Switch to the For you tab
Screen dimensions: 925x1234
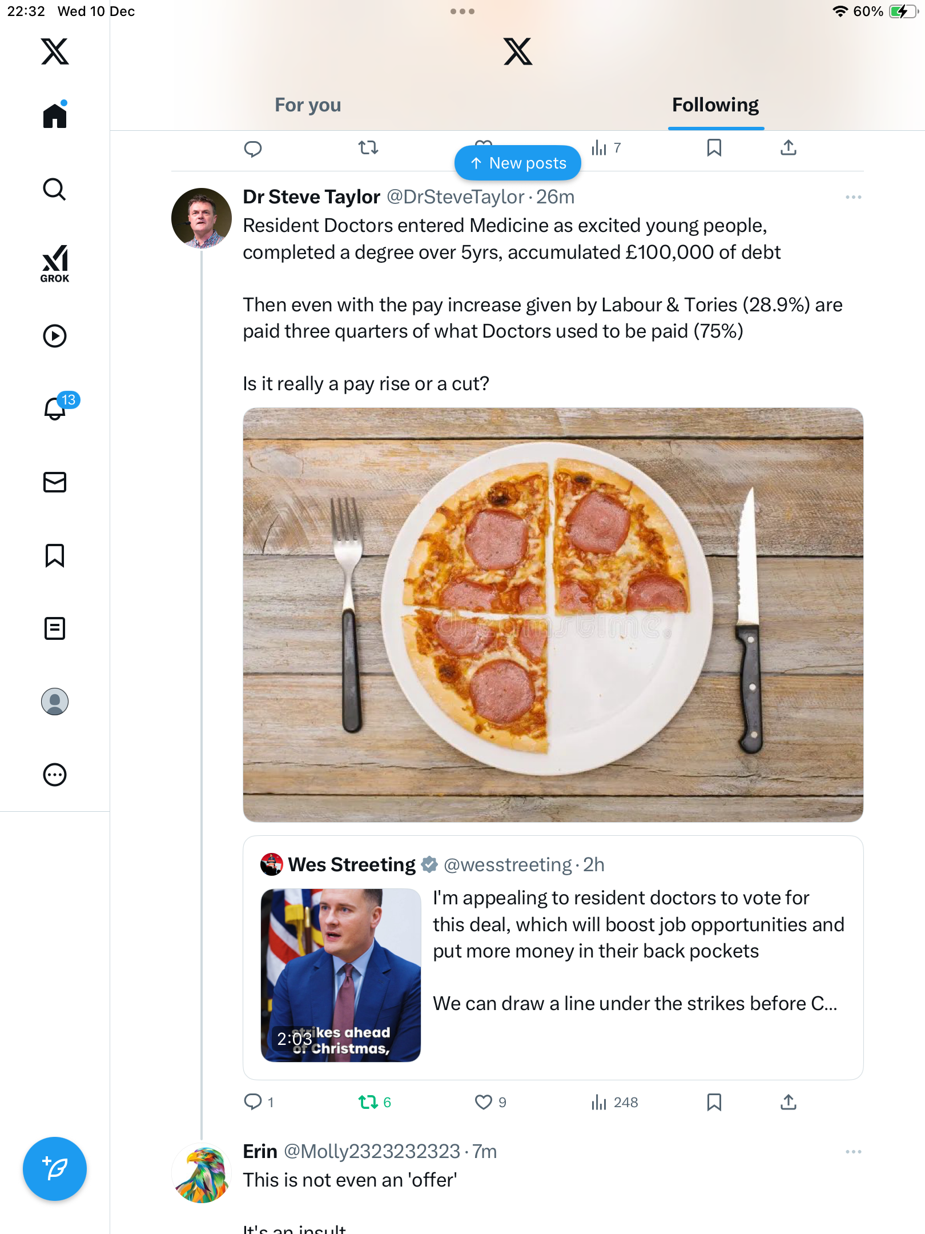(308, 105)
